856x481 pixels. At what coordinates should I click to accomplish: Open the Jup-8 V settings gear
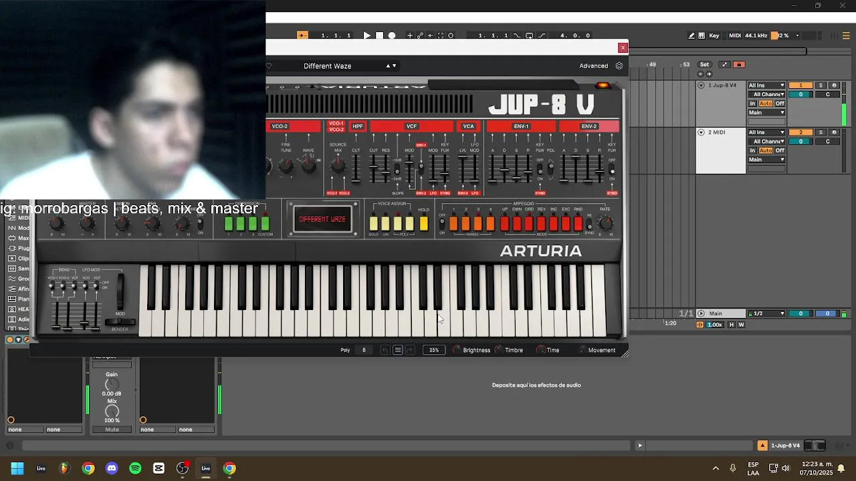(x=619, y=65)
